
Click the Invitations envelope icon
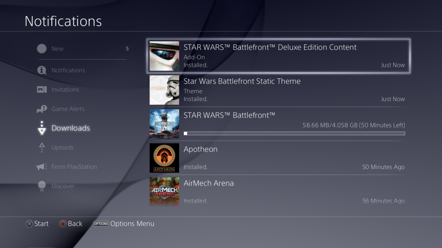click(42, 90)
